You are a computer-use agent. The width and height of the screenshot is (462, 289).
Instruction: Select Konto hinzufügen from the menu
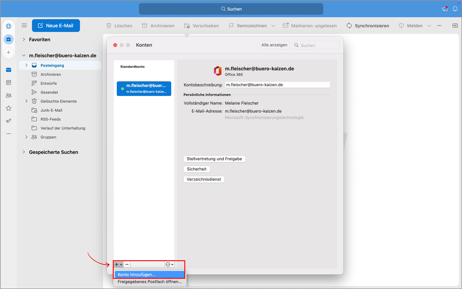pos(136,274)
